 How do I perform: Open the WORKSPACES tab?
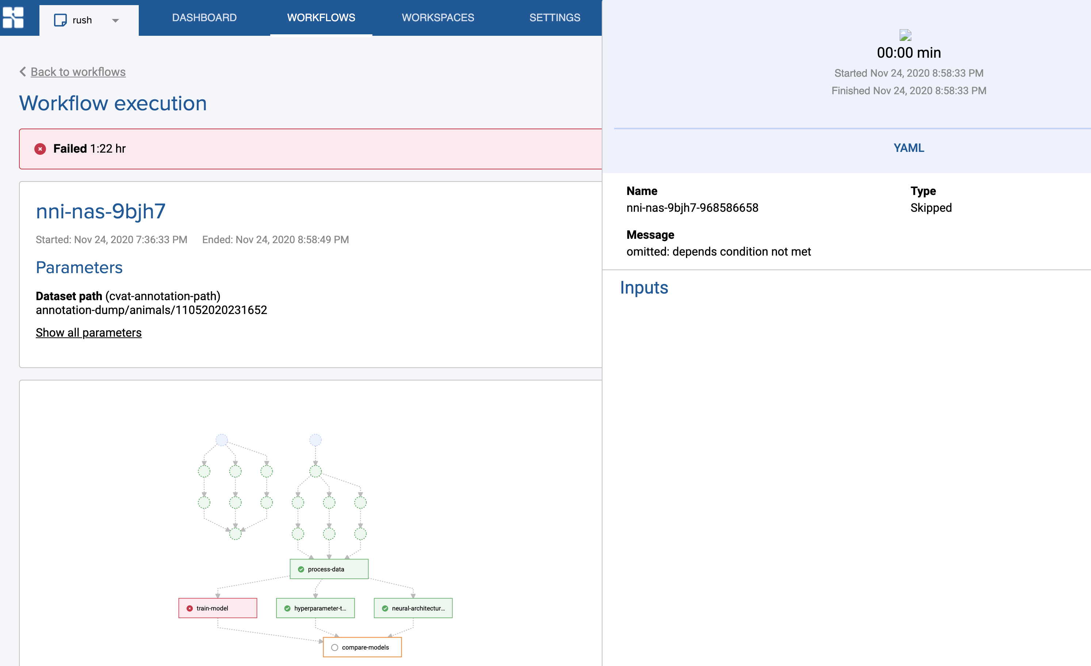(x=437, y=18)
